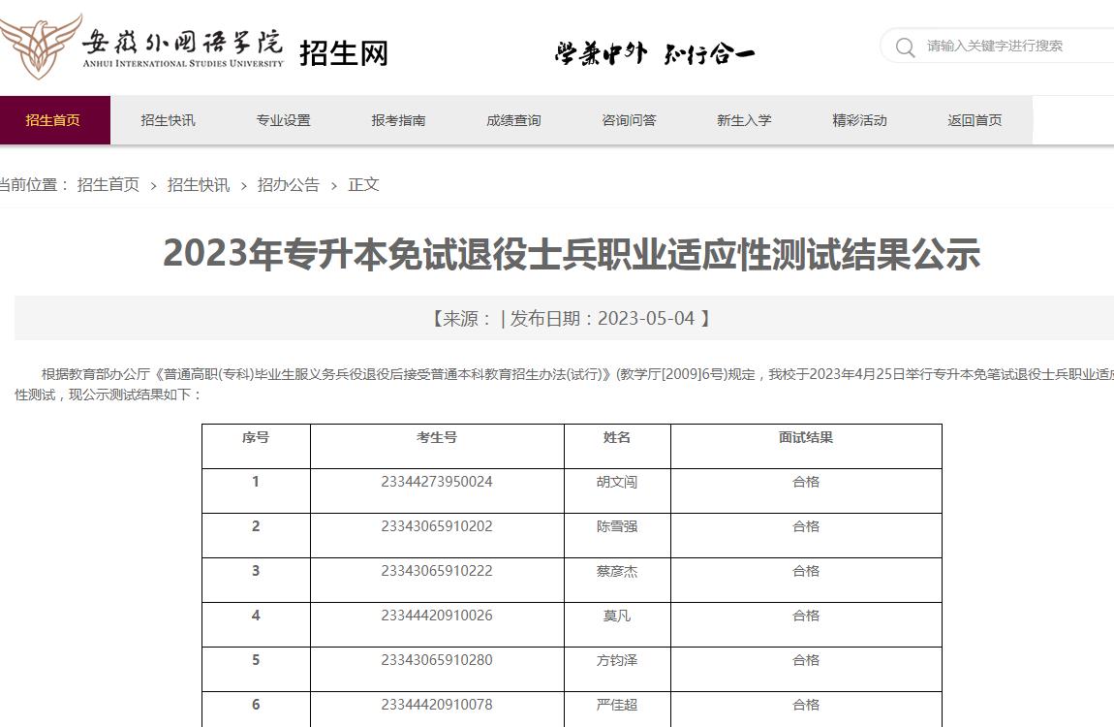Open the 专业设置 nav tab
This screenshot has height=727, width=1114.
tap(284, 120)
